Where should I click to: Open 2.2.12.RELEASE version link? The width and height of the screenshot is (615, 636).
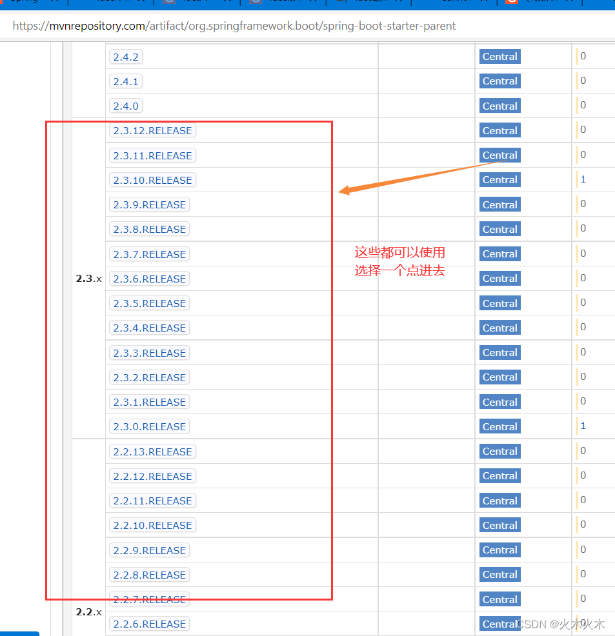click(152, 476)
